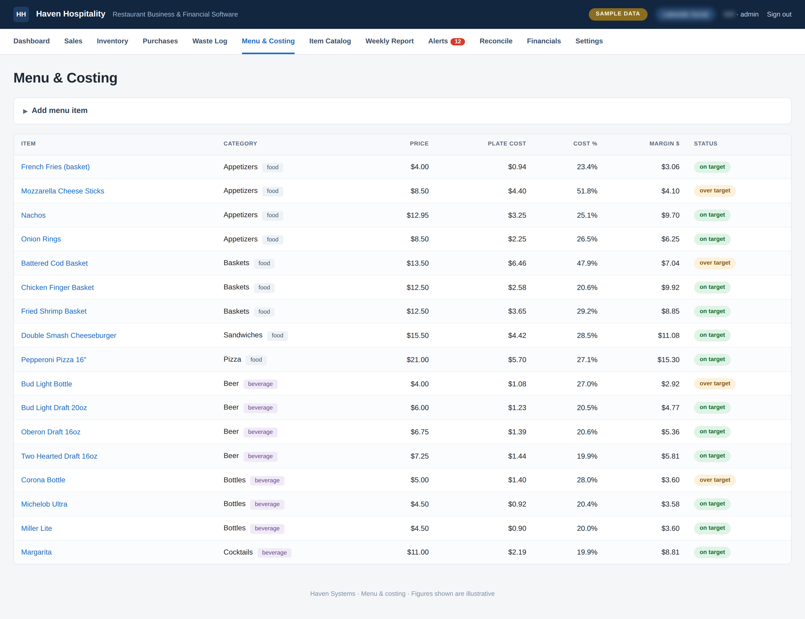805x619 pixels.
Task: Open Chicken Finger Basket item
Action: [57, 287]
